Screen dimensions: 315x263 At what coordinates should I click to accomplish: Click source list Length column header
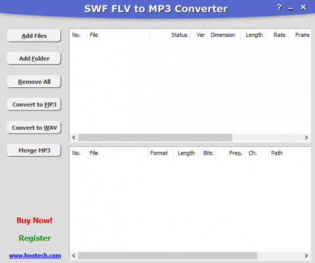tap(253, 35)
